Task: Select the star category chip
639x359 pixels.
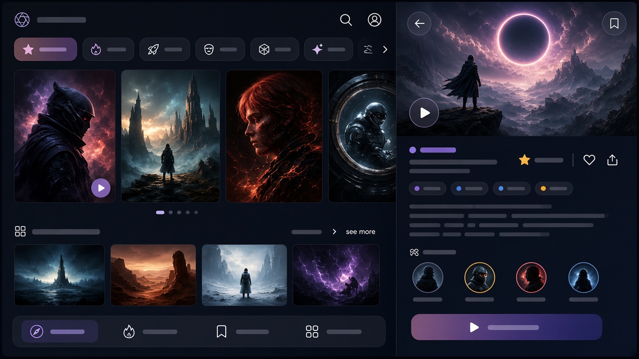Action: pos(45,49)
